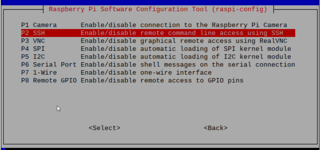
Task: Click the SPI kernel module description text
Action: pos(186,49)
